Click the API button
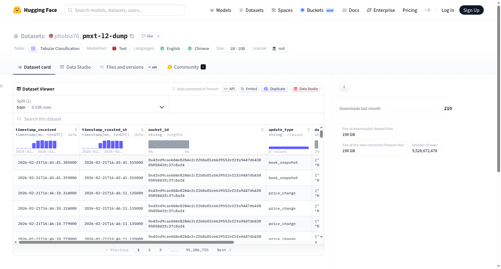Viewport: 501px width, 269px height. [x=229, y=89]
